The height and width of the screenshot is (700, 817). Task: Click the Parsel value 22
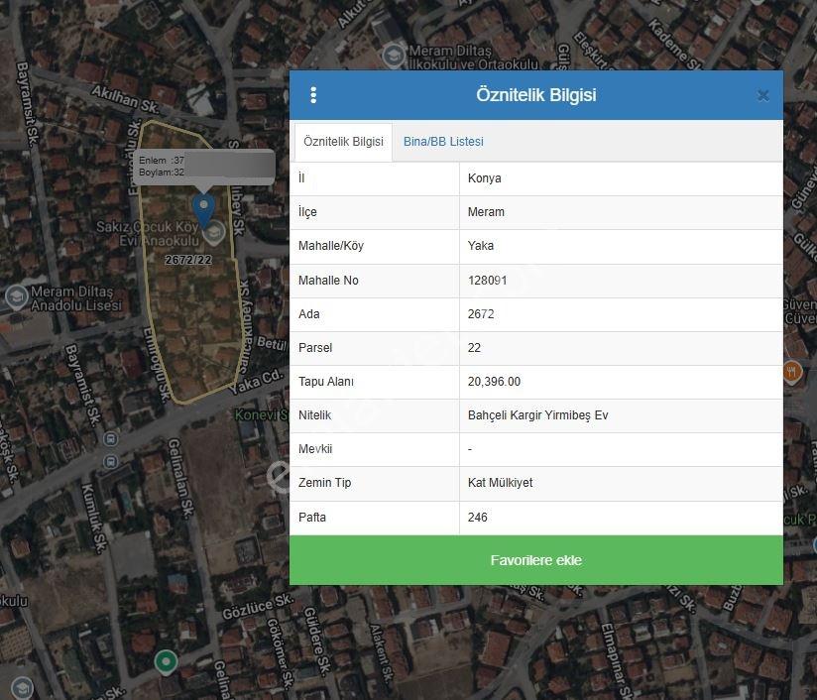[x=474, y=348]
